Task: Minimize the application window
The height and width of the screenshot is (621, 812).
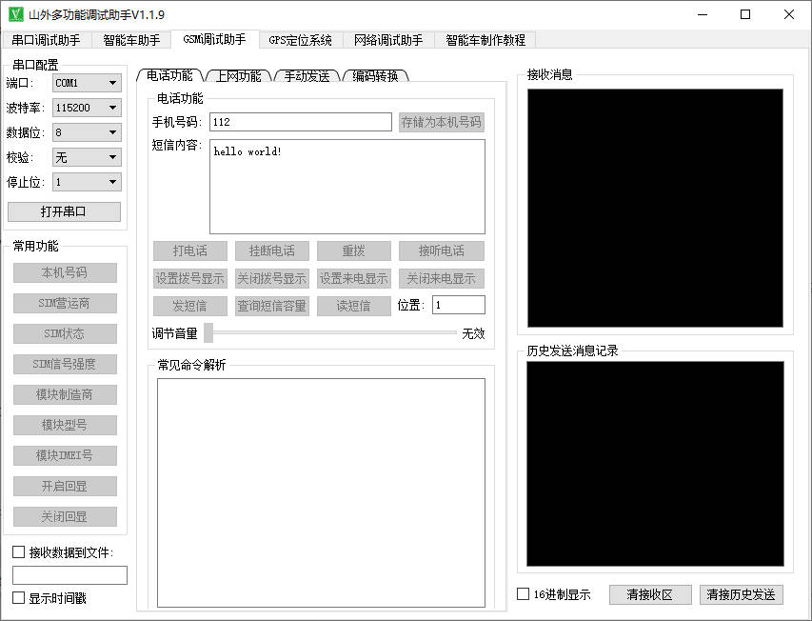Action: coord(703,14)
